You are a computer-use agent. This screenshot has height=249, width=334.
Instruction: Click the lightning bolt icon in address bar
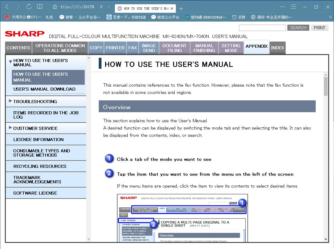point(101,7)
